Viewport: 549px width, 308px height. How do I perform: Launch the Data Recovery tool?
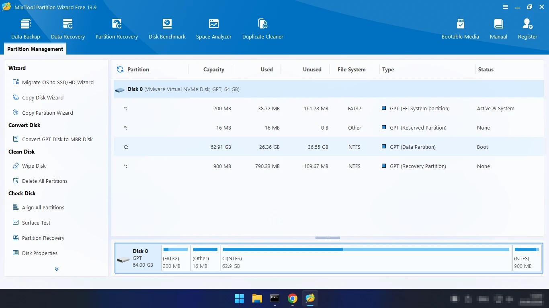[68, 29]
